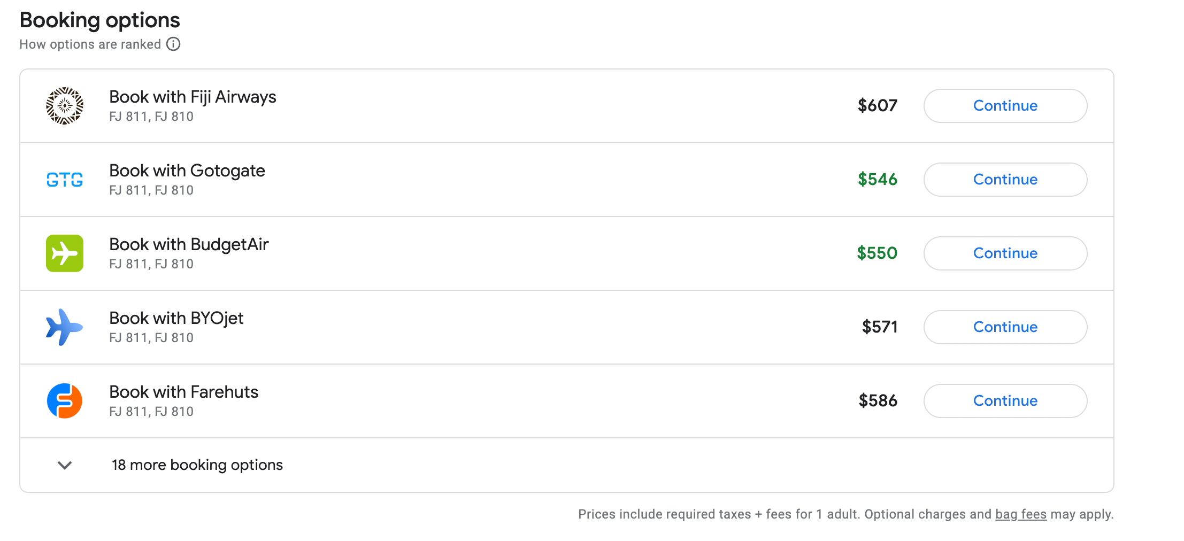This screenshot has width=1184, height=541.
Task: Open the bag fees link
Action: [1020, 514]
